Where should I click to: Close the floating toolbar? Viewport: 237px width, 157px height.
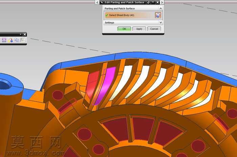25,34
